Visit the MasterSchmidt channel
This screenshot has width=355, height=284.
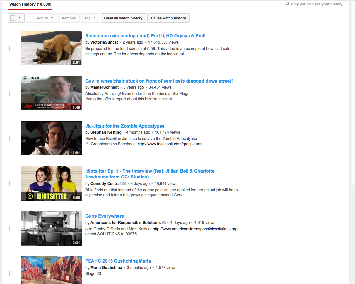[x=105, y=87]
